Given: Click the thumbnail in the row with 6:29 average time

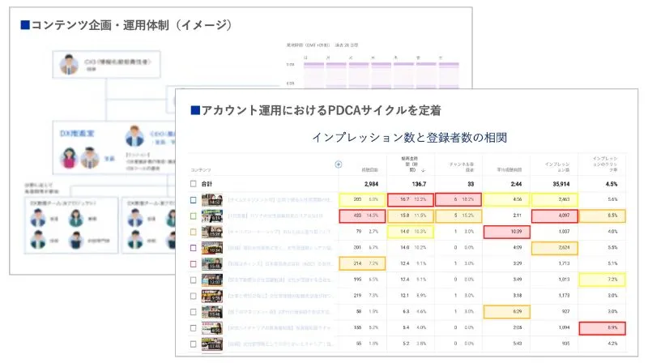Looking at the screenshot, I should [x=212, y=312].
